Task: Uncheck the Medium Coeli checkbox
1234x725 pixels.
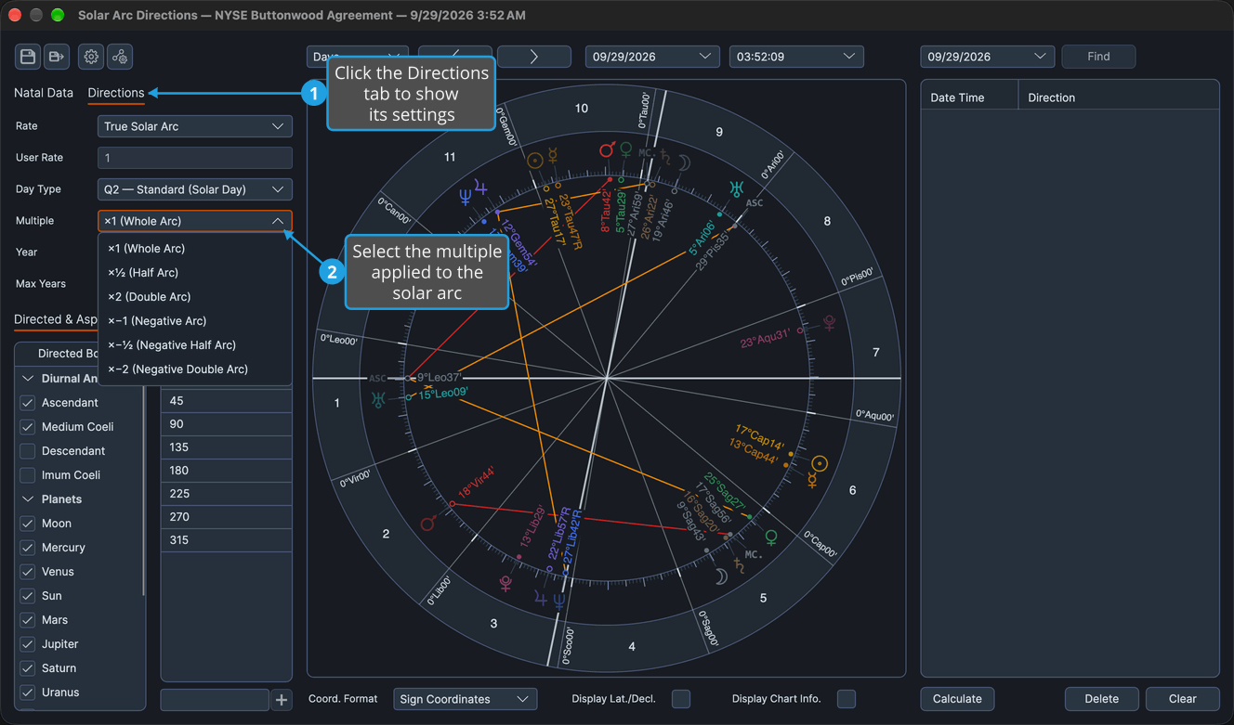Action: 28,427
